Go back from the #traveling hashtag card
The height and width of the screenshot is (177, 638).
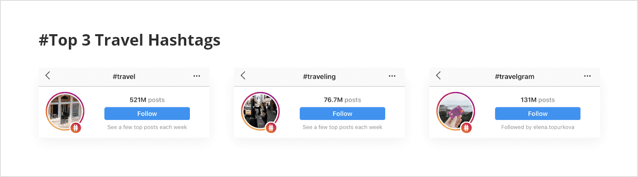[x=243, y=75]
